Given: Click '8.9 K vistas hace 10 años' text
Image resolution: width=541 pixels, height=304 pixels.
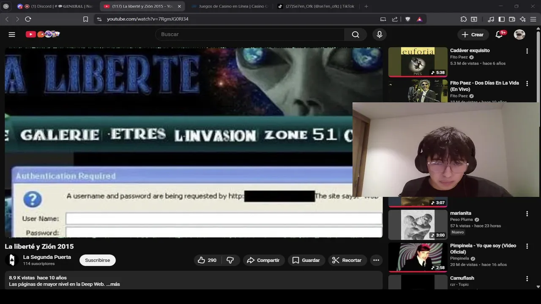Looking at the screenshot, I should 38,278.
